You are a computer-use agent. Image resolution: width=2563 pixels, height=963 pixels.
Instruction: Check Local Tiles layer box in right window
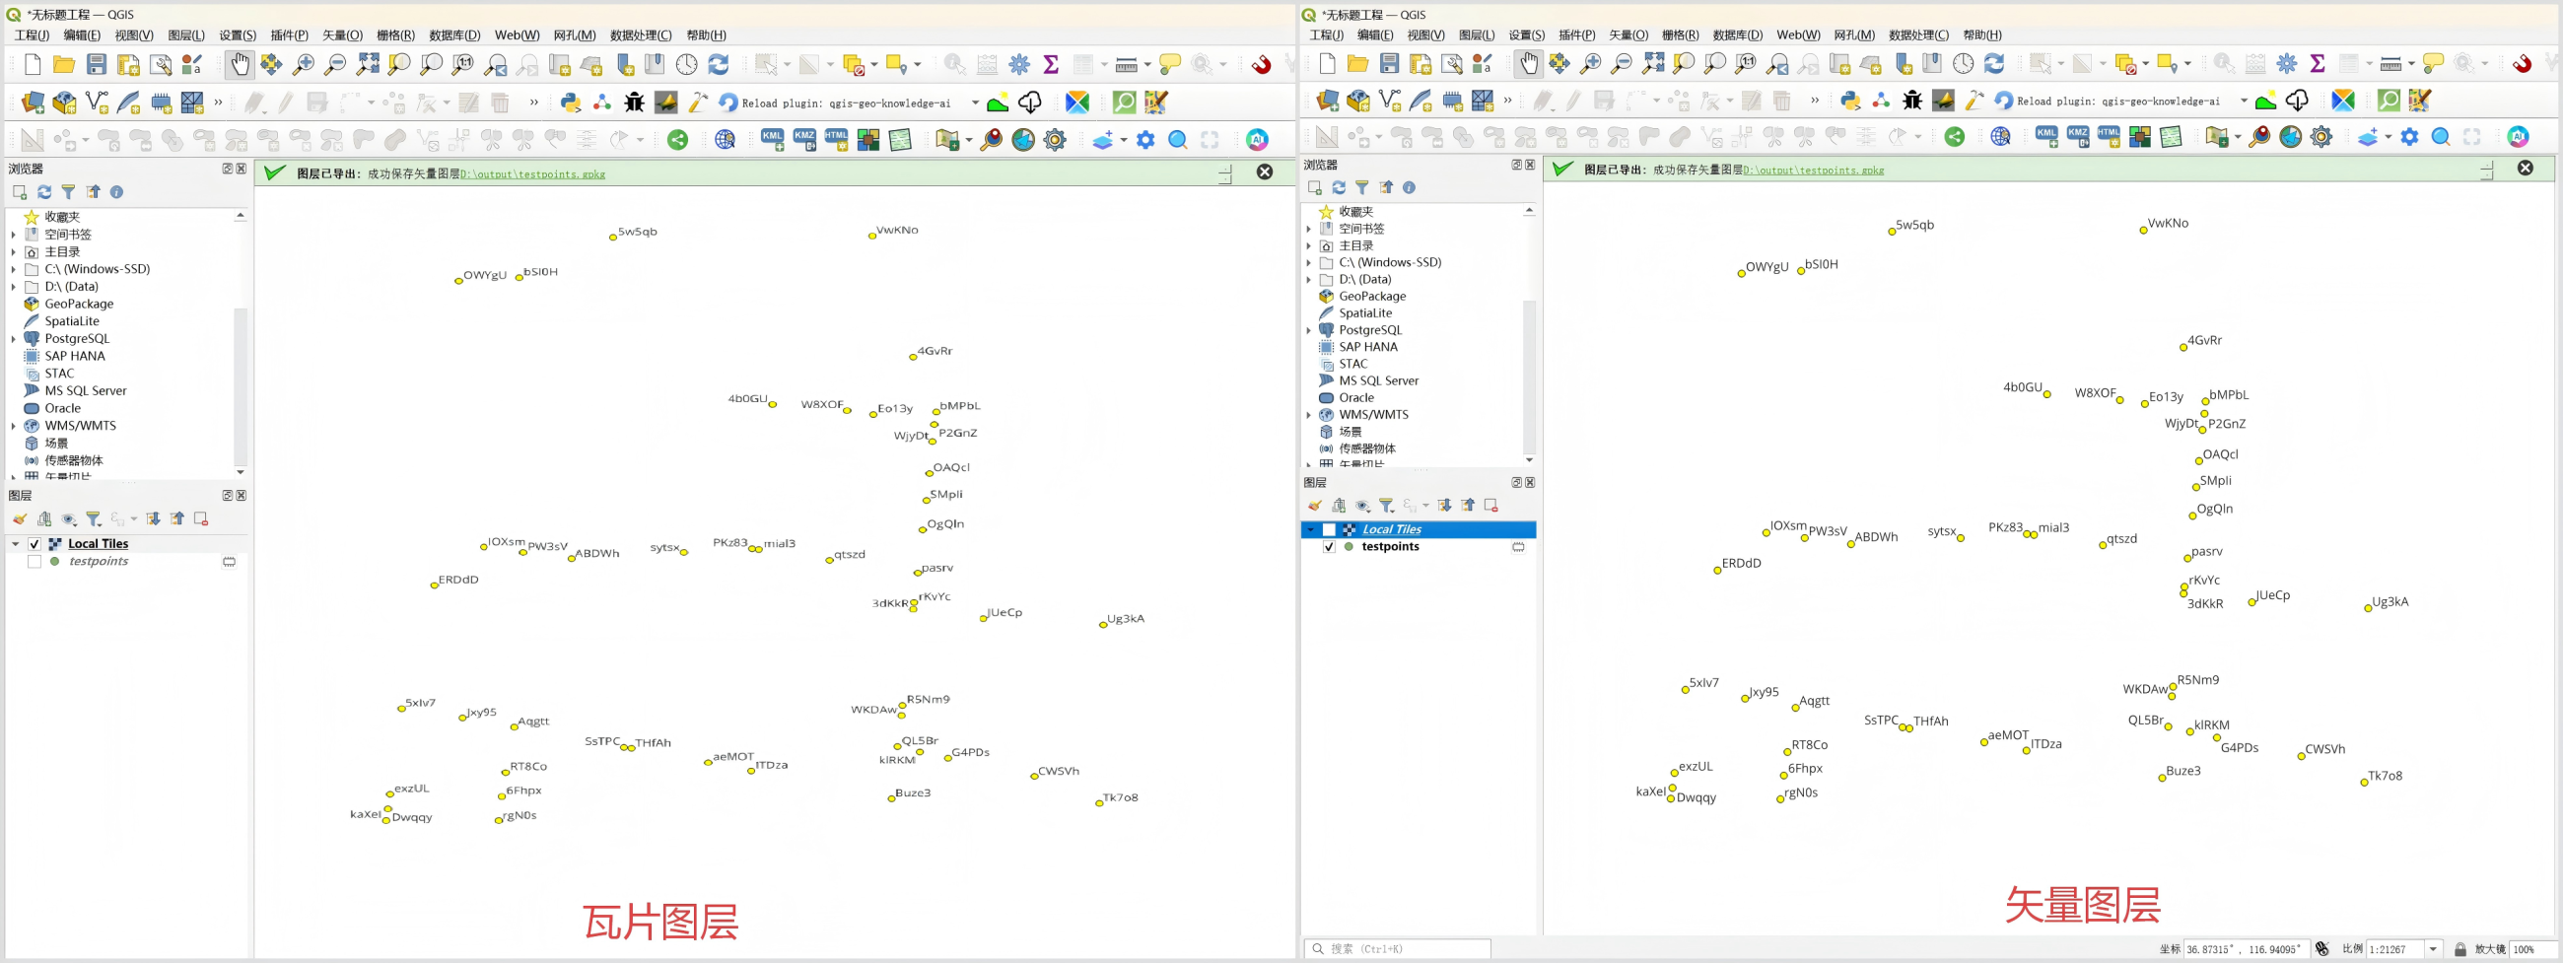click(x=1328, y=530)
